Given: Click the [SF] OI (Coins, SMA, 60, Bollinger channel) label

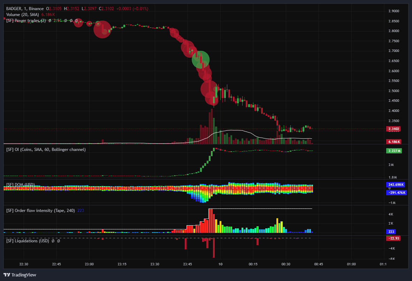Looking at the screenshot, I should tap(46, 150).
